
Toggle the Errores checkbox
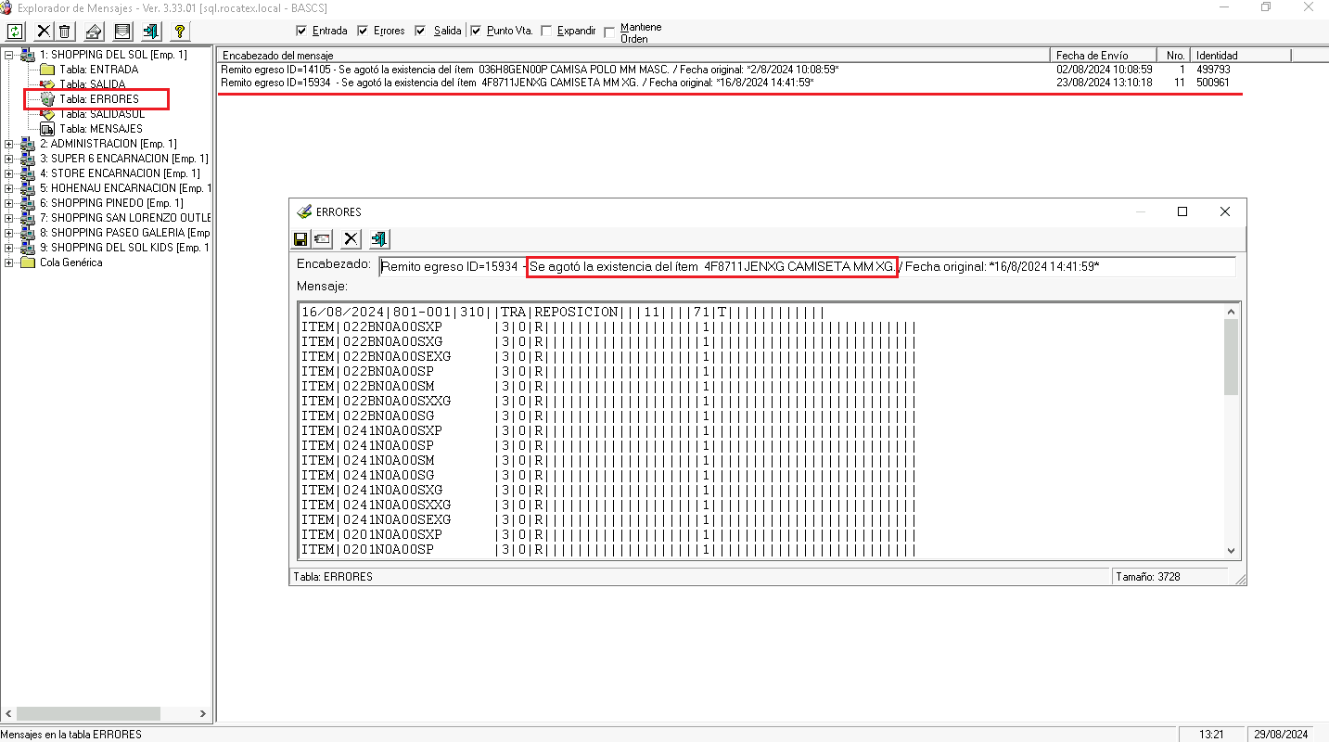coord(363,31)
